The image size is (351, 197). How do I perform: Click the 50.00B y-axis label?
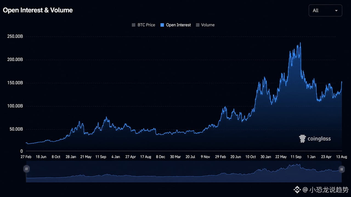(16, 129)
